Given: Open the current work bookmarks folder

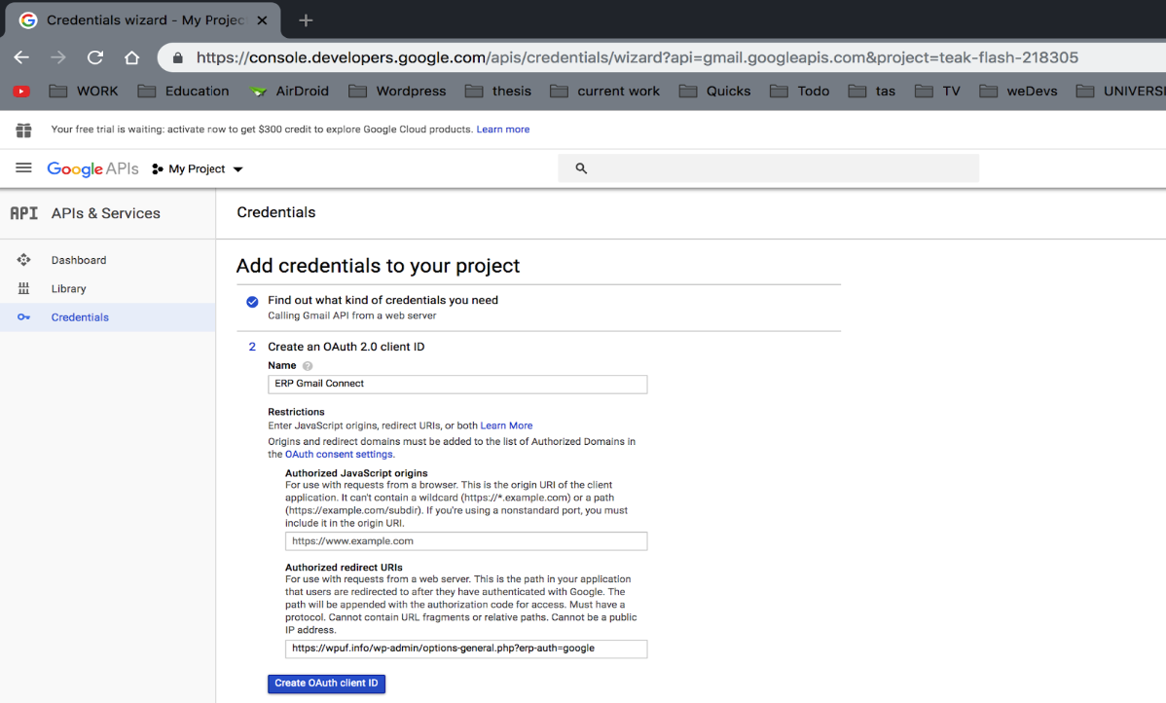Looking at the screenshot, I should (x=604, y=91).
